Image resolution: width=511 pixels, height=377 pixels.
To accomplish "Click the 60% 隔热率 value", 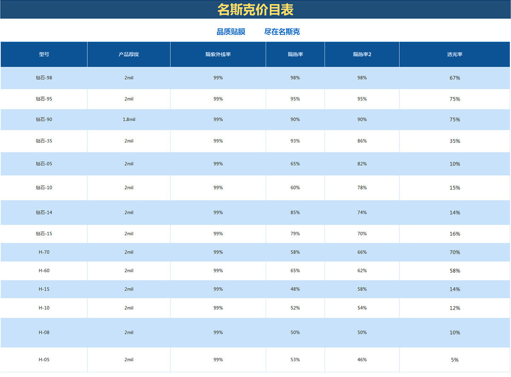I will [x=295, y=188].
